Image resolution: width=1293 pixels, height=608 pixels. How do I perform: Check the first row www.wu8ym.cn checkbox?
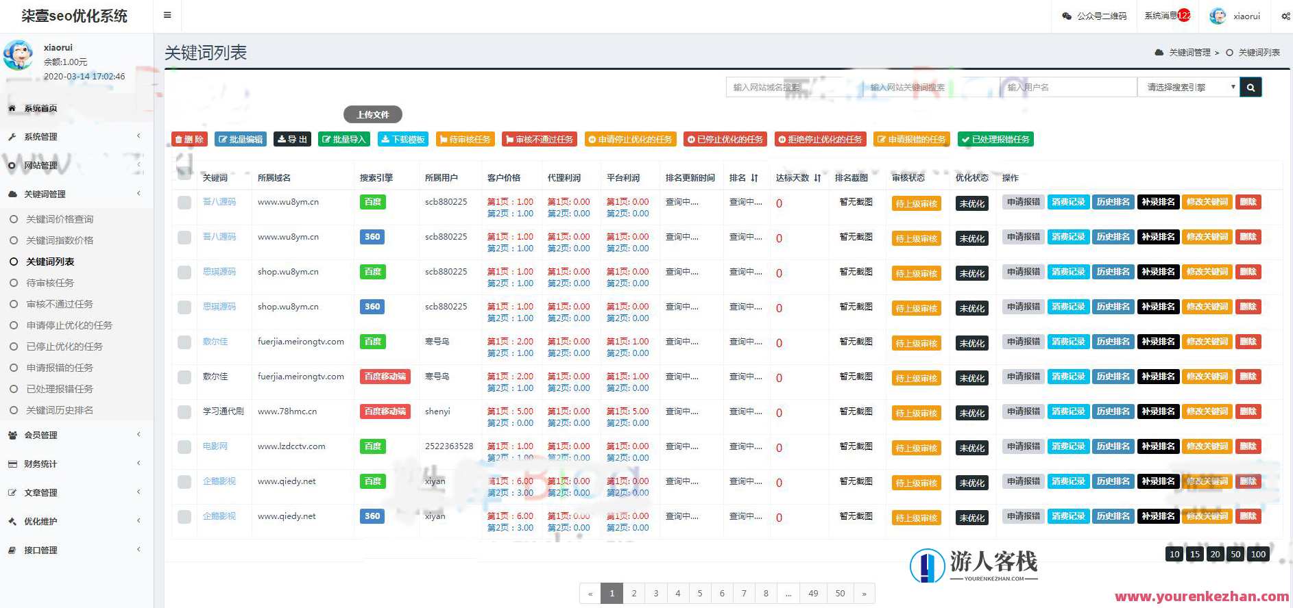pos(184,203)
